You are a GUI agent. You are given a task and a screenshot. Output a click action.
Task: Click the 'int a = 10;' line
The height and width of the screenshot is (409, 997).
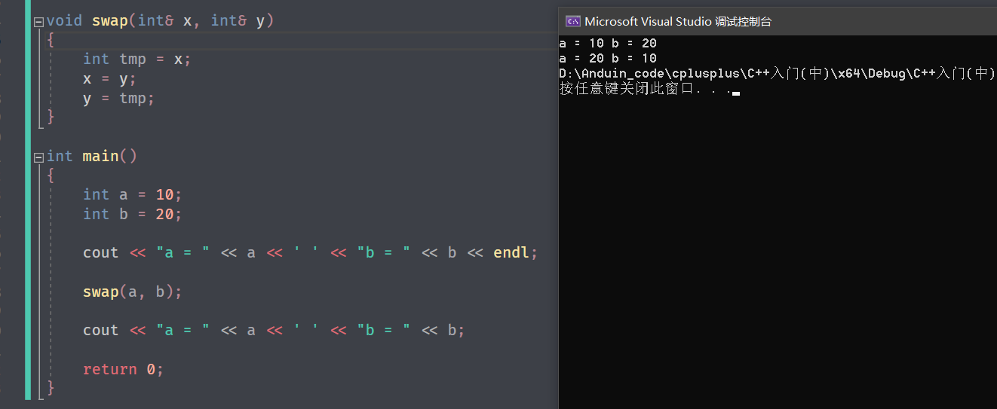point(133,195)
